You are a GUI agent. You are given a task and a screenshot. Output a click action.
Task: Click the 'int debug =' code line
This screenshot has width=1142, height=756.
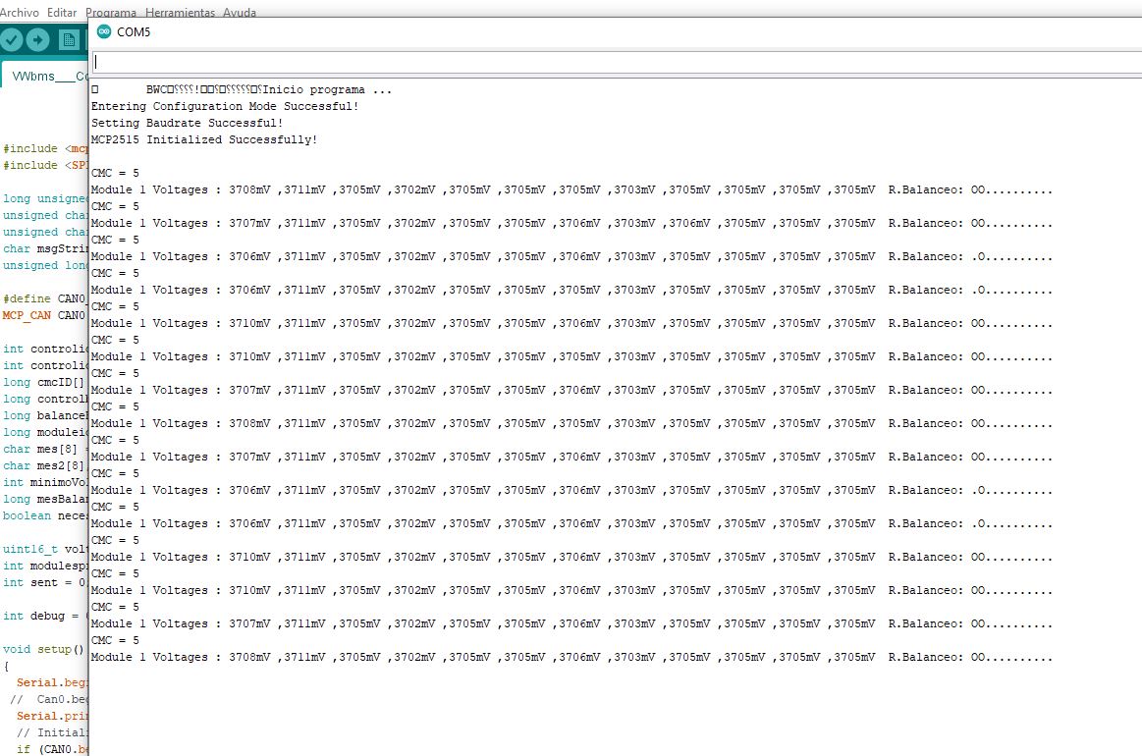(x=45, y=617)
